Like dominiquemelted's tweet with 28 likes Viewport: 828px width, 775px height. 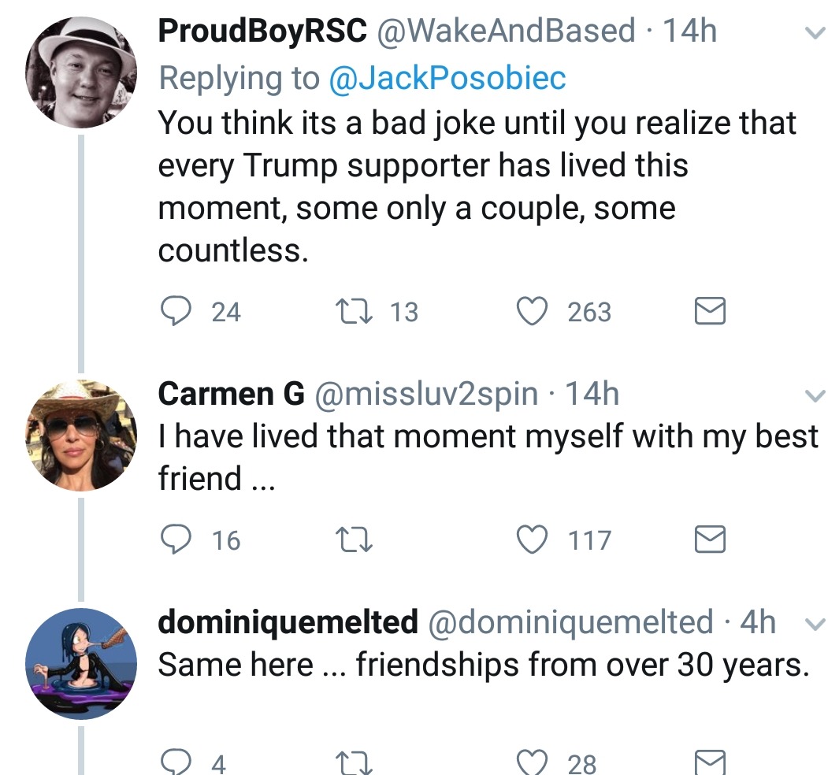point(533,762)
